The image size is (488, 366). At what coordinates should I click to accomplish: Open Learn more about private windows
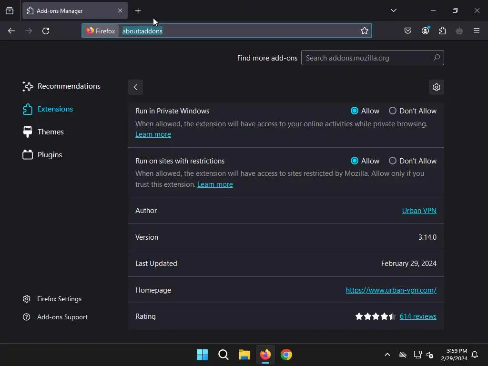click(x=153, y=134)
